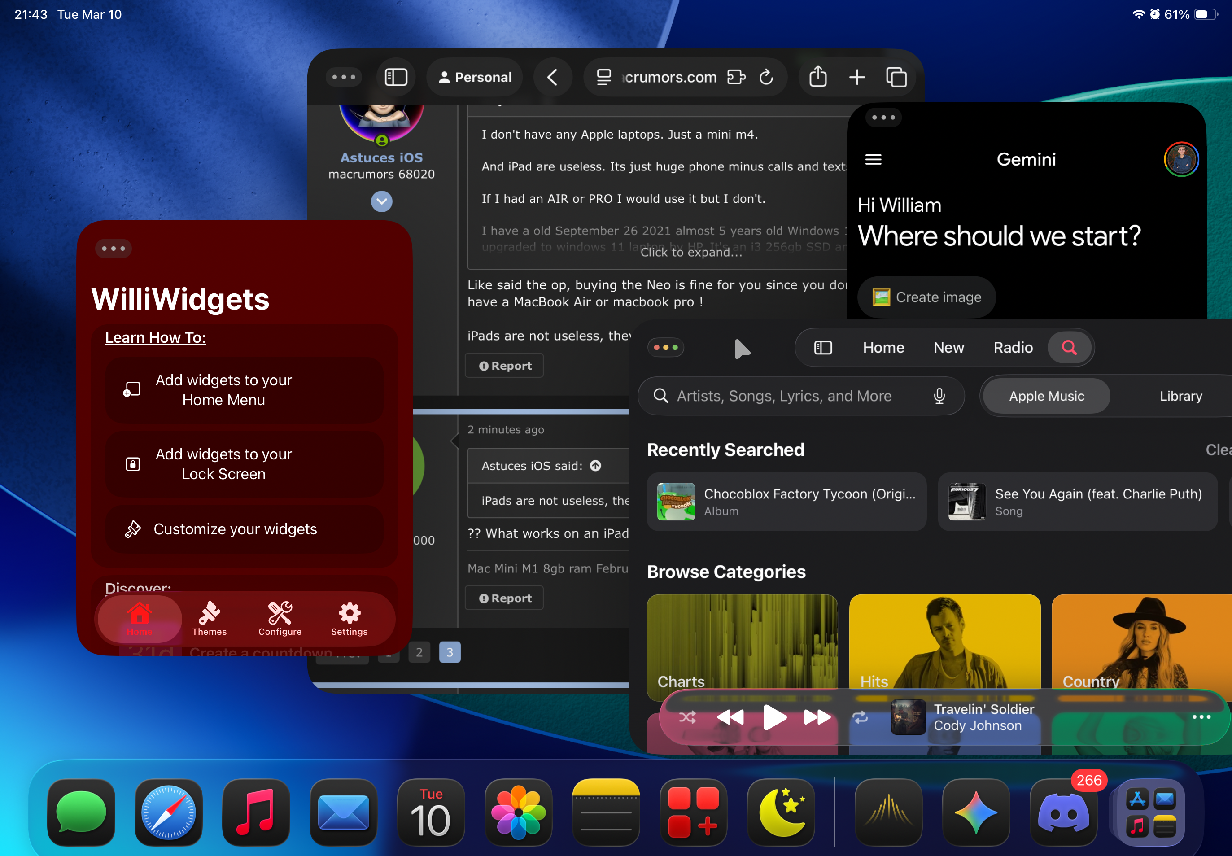
Task: Open Gemini account profile picture
Action: tap(1182, 159)
